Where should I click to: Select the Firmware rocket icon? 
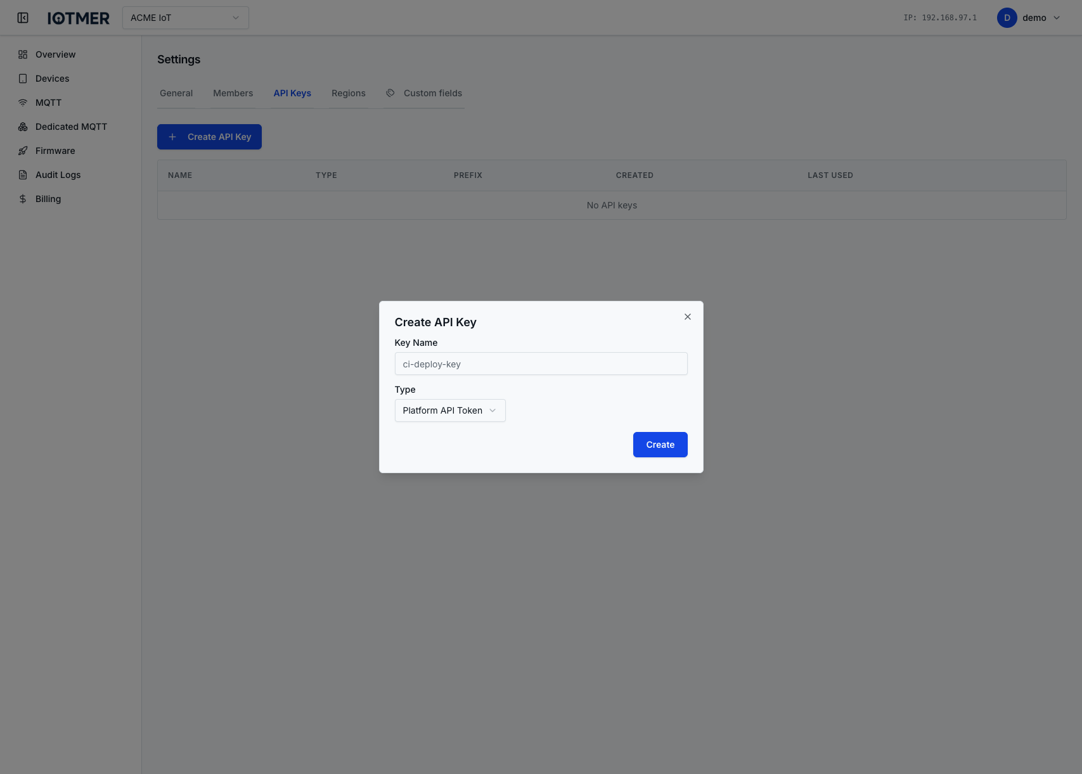point(23,151)
